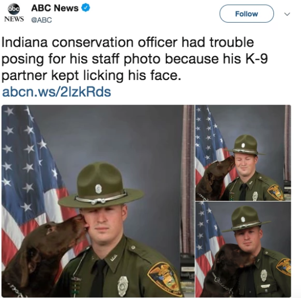This screenshot has width=301, height=298.
Task: Open the large photo of dog licking officer
Action: click(x=98, y=201)
